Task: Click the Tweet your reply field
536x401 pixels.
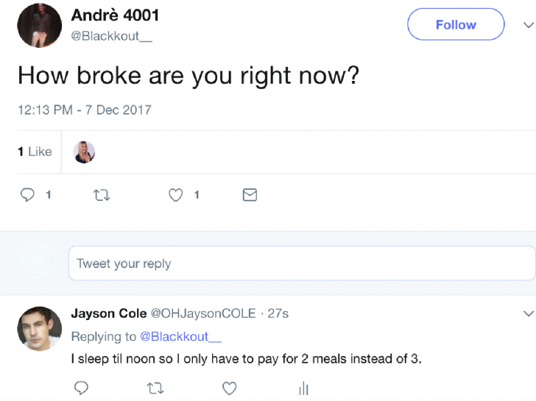Action: (301, 263)
